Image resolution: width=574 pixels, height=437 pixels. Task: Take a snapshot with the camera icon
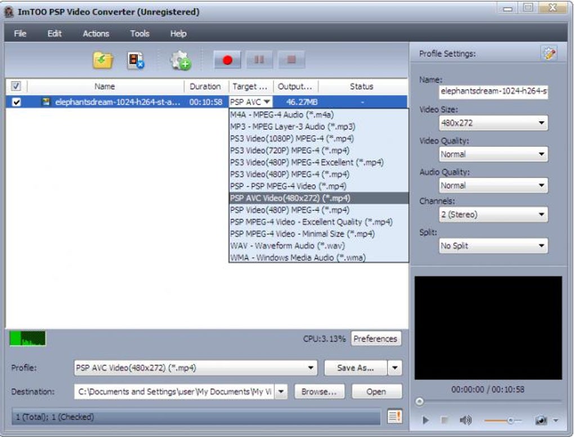click(541, 421)
